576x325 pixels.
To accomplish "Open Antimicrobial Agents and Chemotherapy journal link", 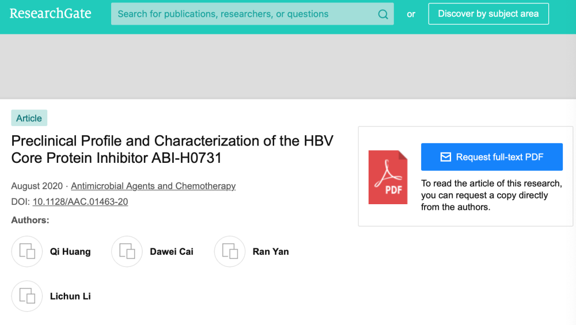I will tap(153, 186).
